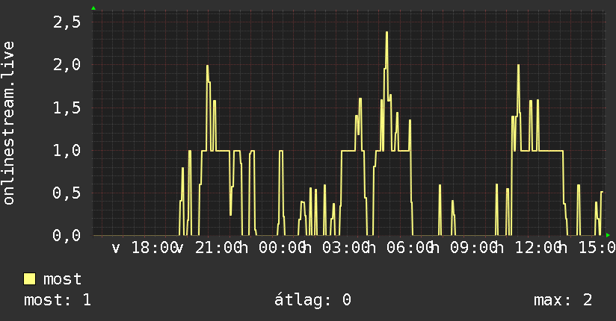Click the 1,5 y-axis label
Screen dimensions: 616x321
point(67,108)
